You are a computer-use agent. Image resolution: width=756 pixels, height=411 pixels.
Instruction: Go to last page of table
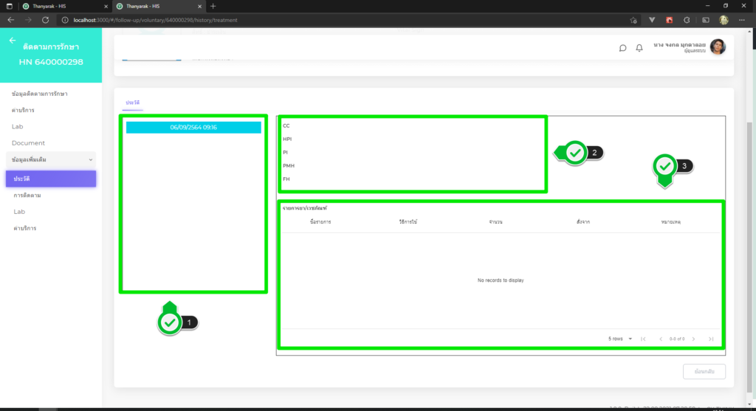[x=711, y=339]
